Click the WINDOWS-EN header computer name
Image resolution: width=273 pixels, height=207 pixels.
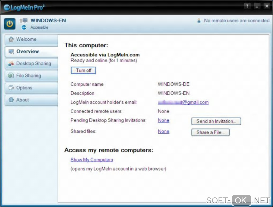(48, 21)
